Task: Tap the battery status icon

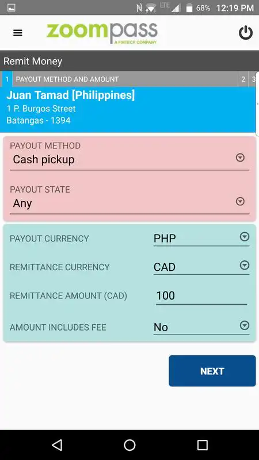Action: [x=189, y=8]
